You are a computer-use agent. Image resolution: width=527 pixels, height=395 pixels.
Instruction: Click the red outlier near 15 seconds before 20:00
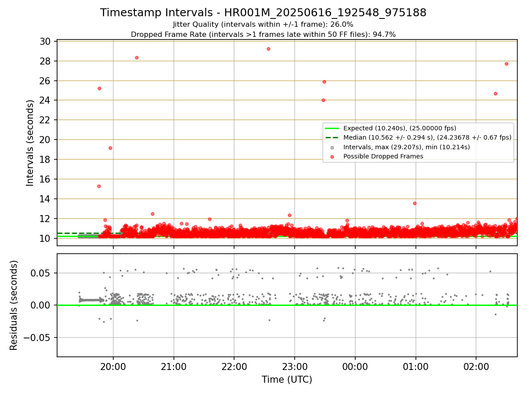[x=99, y=186]
